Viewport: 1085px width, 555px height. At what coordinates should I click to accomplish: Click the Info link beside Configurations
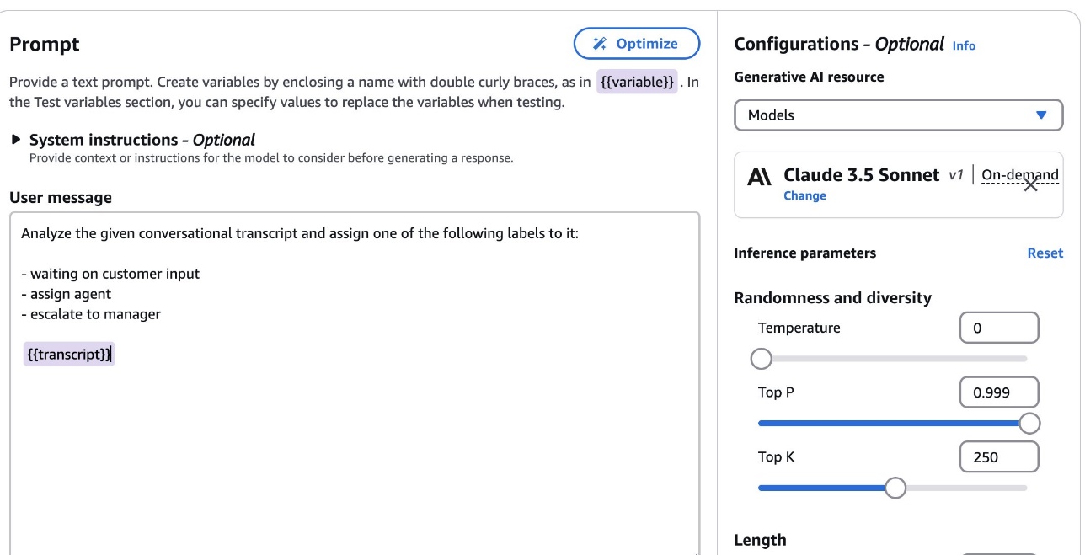point(964,46)
